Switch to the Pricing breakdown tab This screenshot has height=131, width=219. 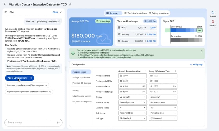click(x=159, y=13)
